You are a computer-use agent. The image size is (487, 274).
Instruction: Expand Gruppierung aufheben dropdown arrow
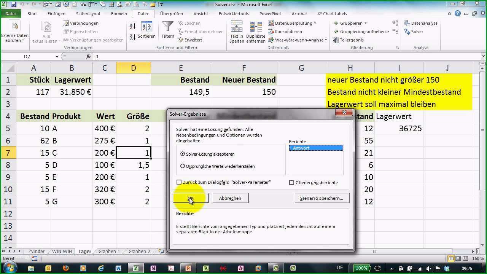click(x=388, y=32)
